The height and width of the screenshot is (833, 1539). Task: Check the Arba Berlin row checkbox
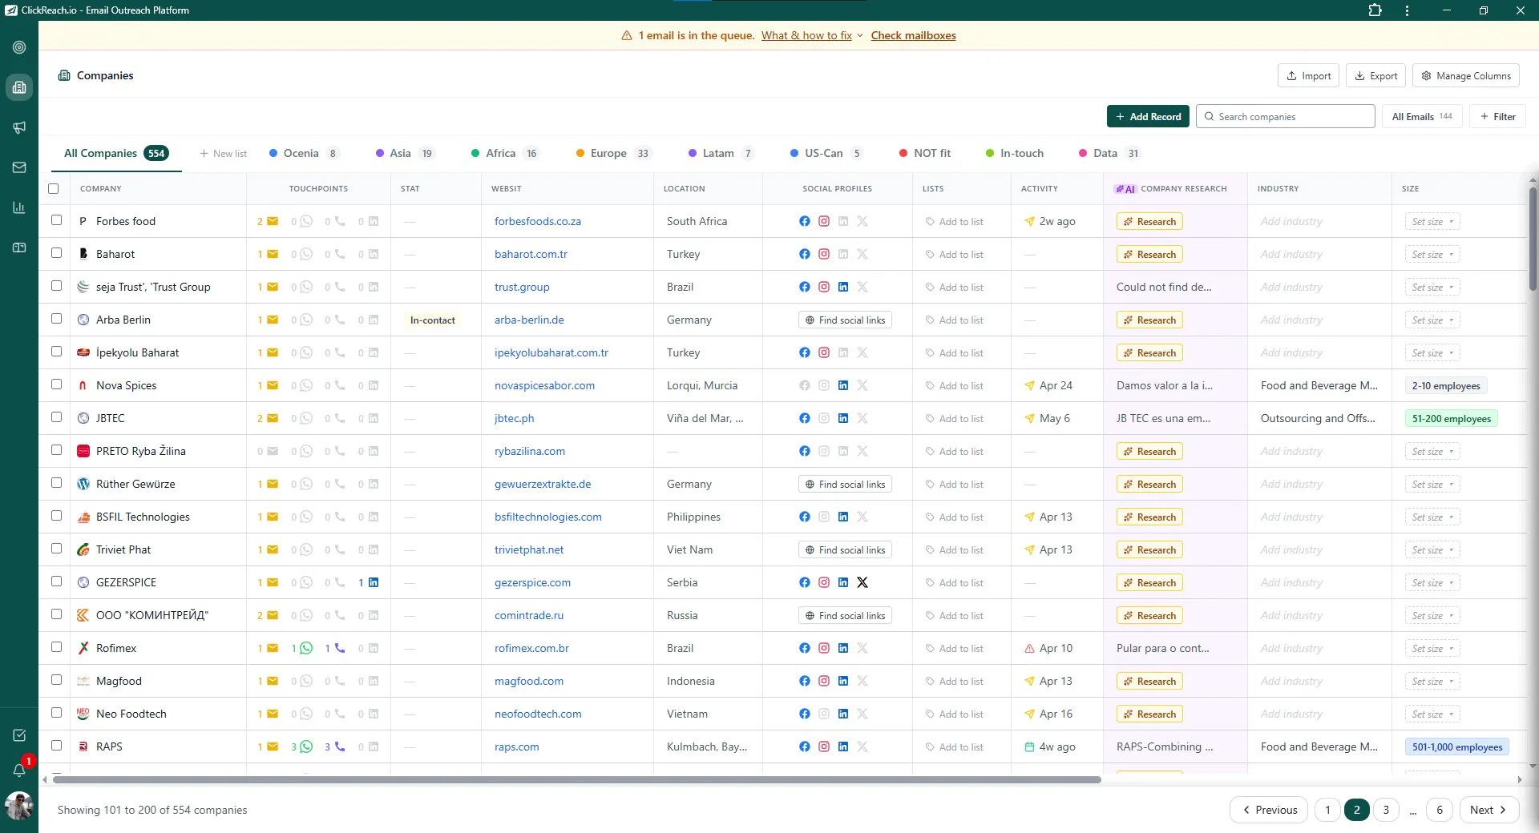[56, 318]
